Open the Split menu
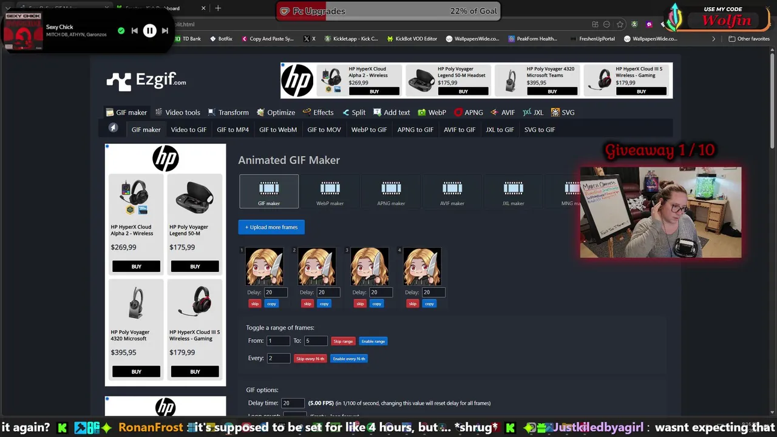The height and width of the screenshot is (437, 777). pos(354,112)
